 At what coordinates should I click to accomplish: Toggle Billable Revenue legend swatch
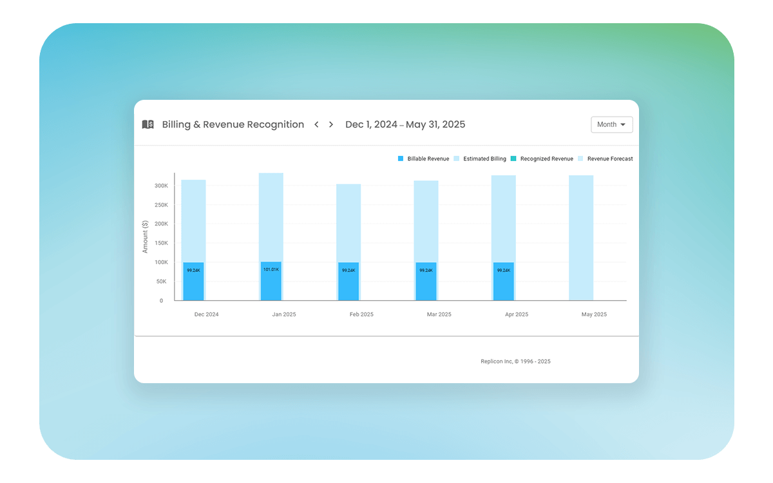coord(401,158)
